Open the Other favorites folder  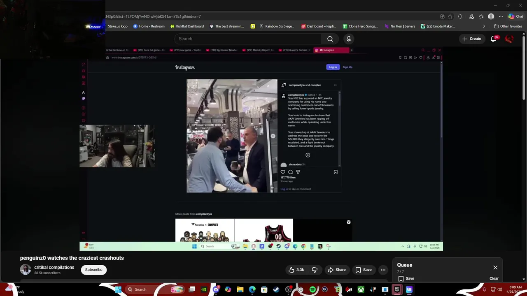pos(508,26)
